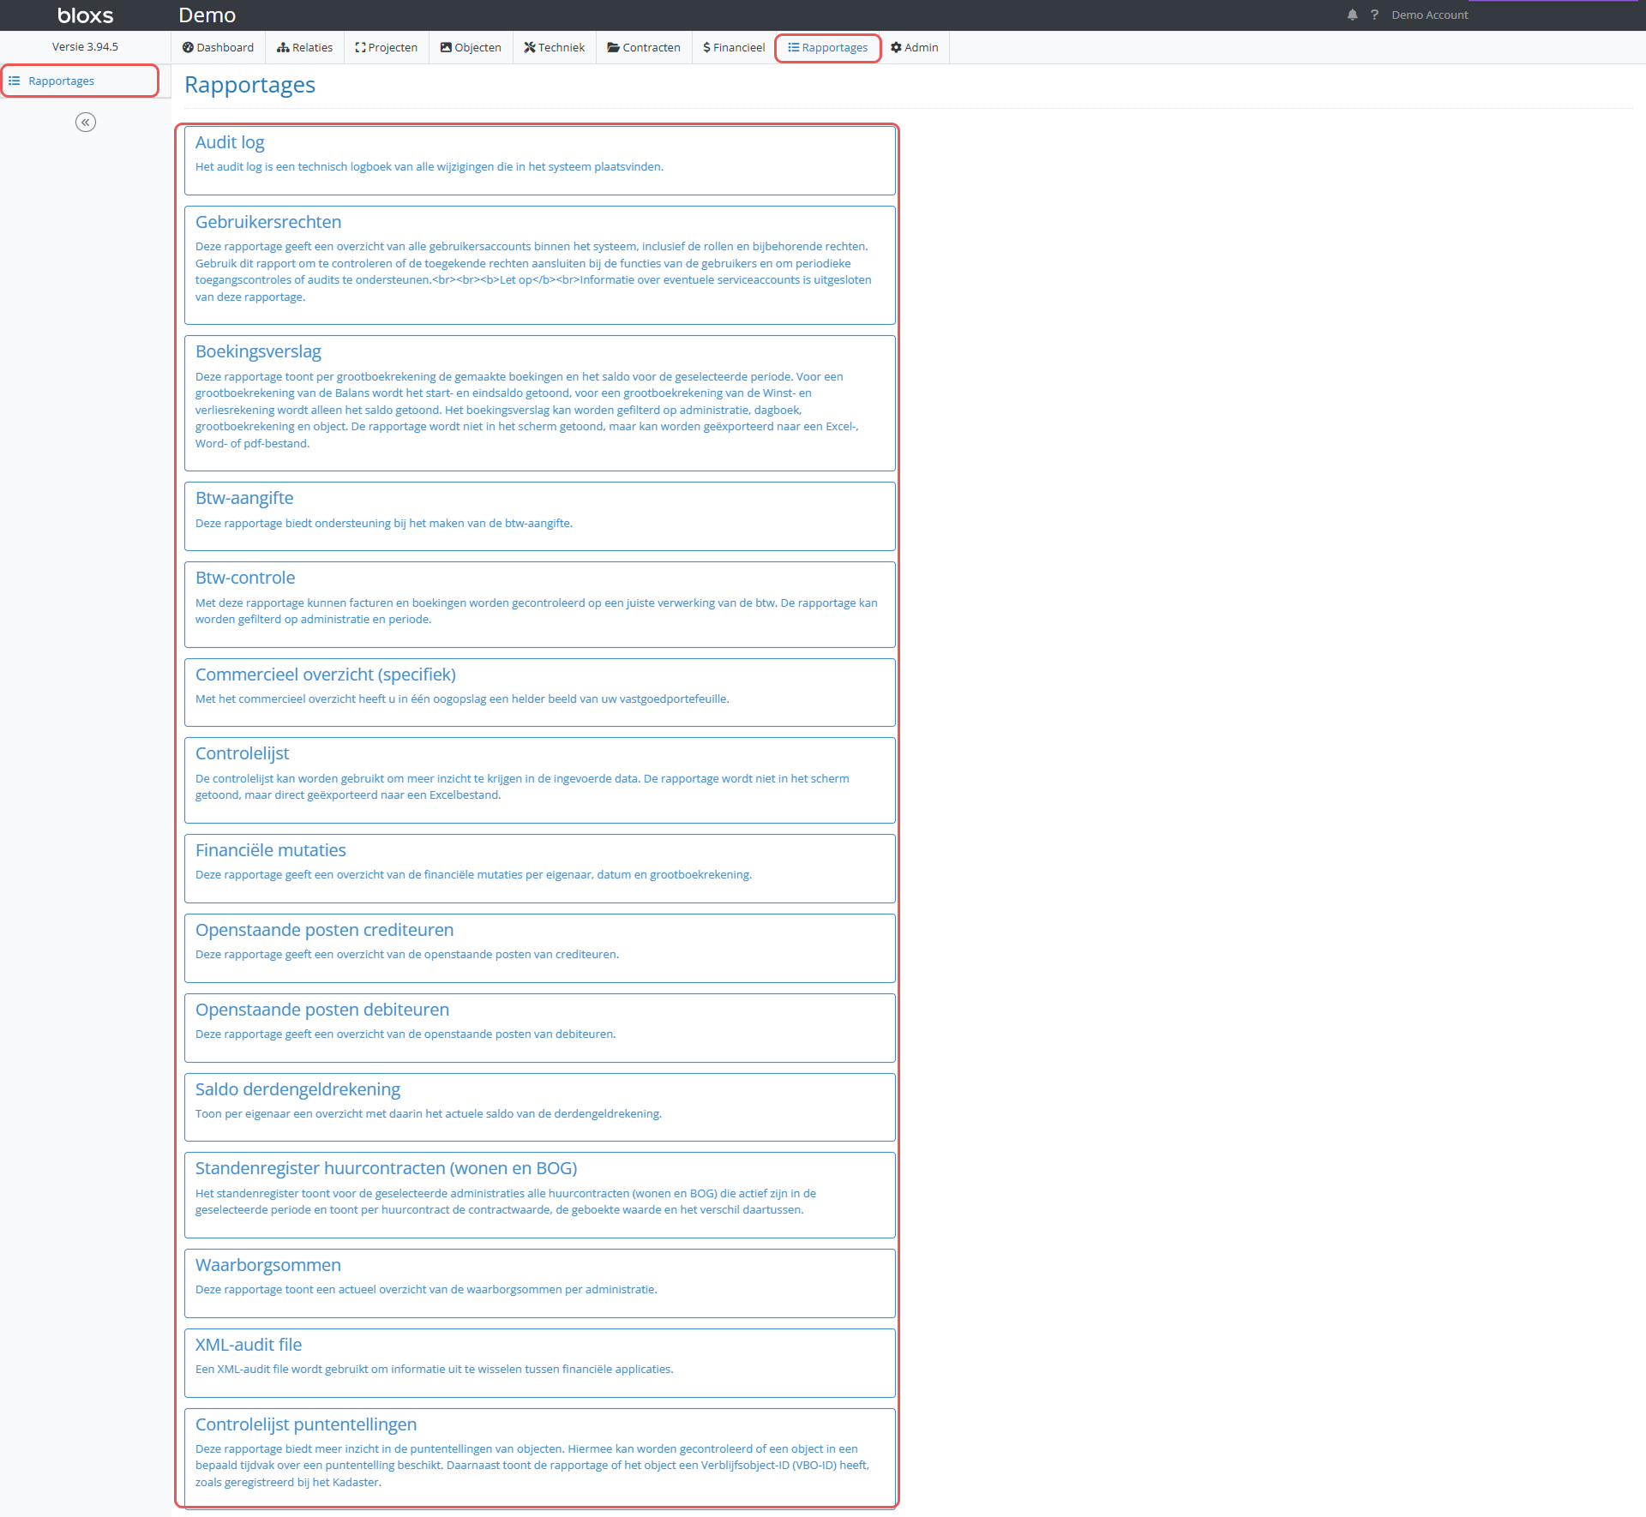Open the XML-audit file report

click(249, 1345)
